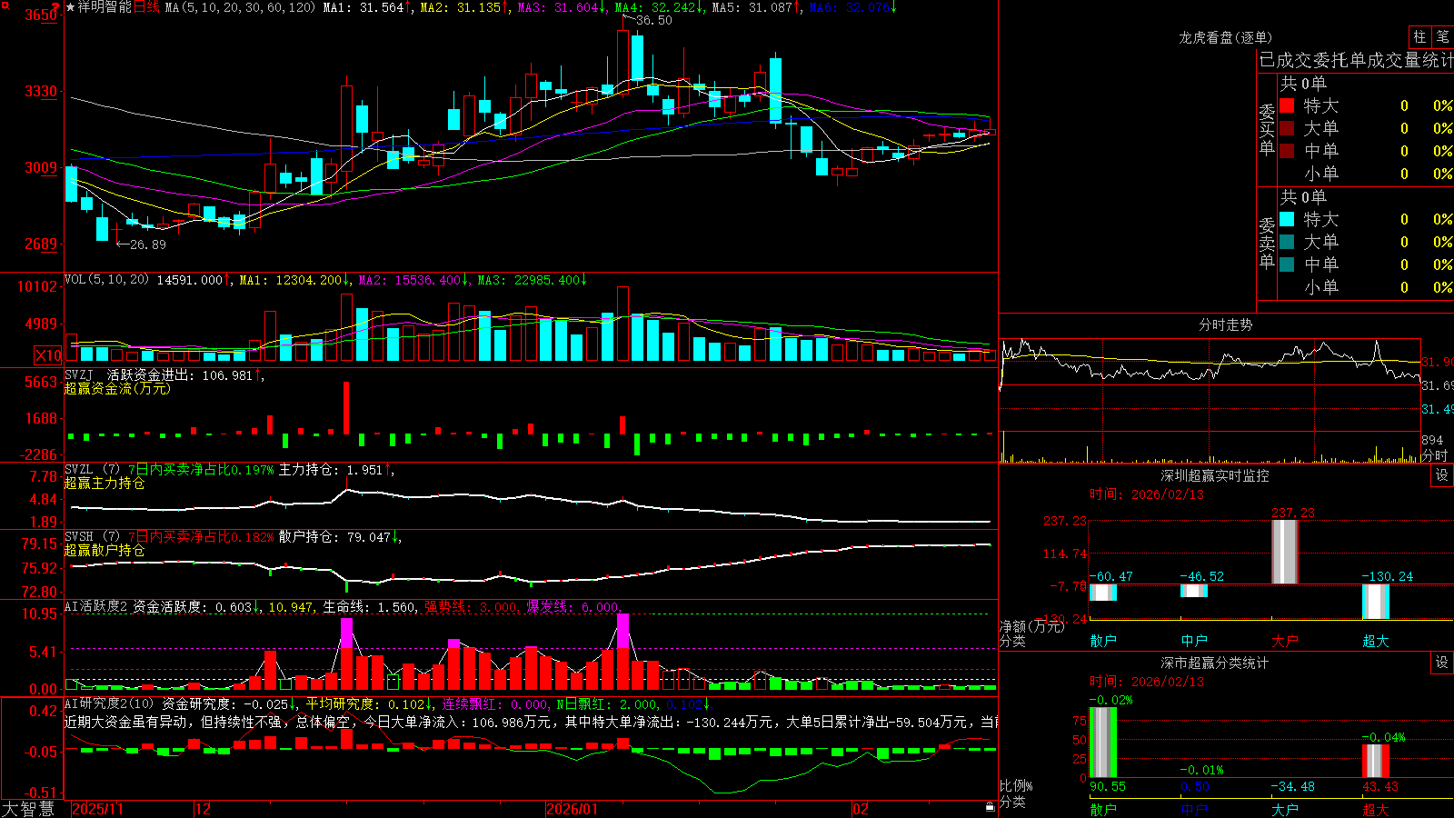Open 设 settings for 深圳超赢实时监控
The height and width of the screenshot is (818, 1454).
point(1442,475)
